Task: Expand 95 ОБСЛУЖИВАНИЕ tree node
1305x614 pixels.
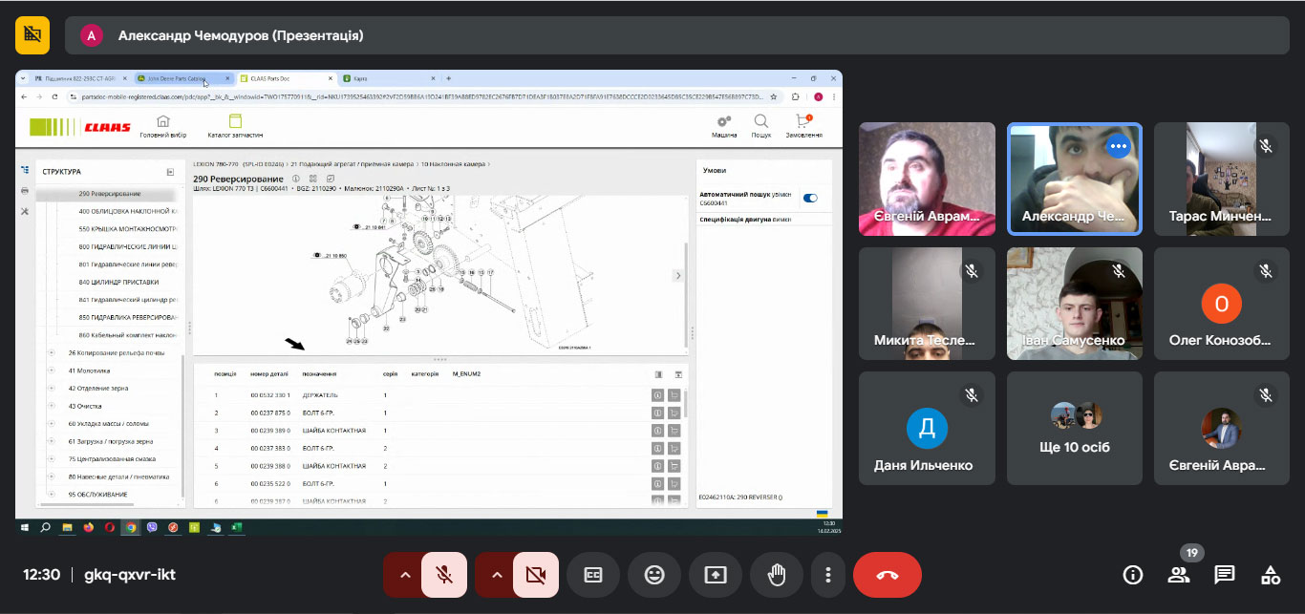Action: [x=51, y=495]
